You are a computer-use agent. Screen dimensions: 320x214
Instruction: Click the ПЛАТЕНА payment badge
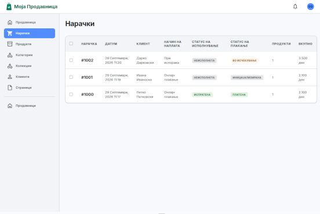click(x=239, y=95)
